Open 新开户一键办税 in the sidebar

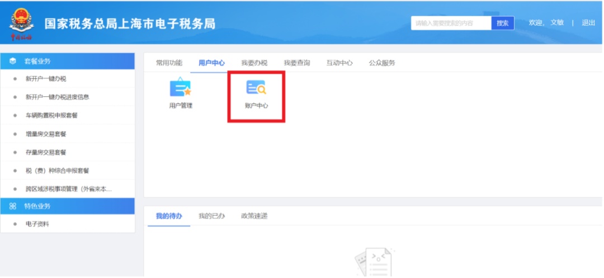pos(46,78)
